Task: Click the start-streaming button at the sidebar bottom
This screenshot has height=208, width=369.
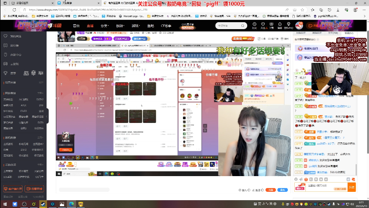Action: tap(34, 189)
